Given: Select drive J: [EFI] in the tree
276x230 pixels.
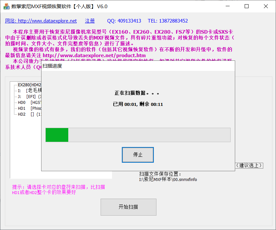Looking at the screenshot, I should pyautogui.click(x=29, y=96).
